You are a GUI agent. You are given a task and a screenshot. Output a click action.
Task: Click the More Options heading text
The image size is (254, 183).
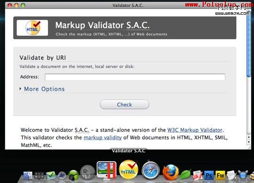tap(44, 89)
